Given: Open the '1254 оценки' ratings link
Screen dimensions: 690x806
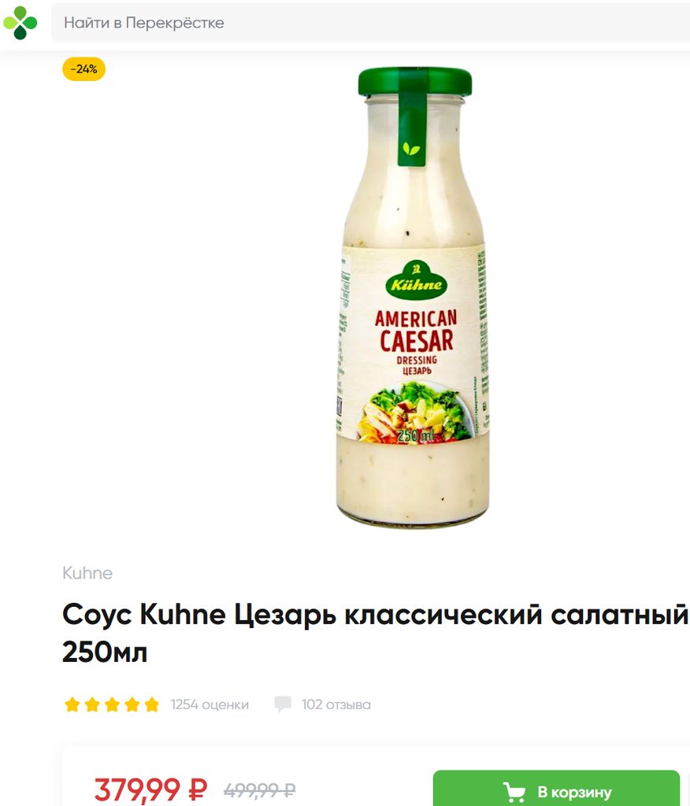Looking at the screenshot, I should 210,704.
